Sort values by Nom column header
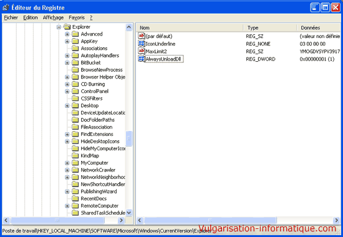Viewport: 343px width, 237px height. click(x=190, y=28)
